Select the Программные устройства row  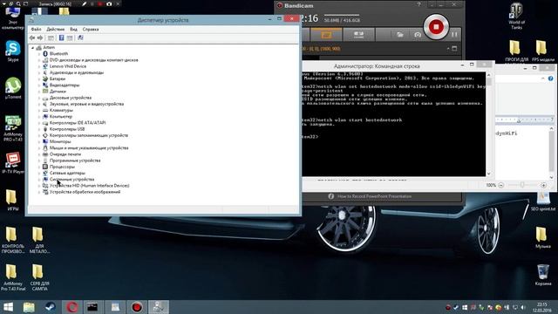[x=75, y=160]
